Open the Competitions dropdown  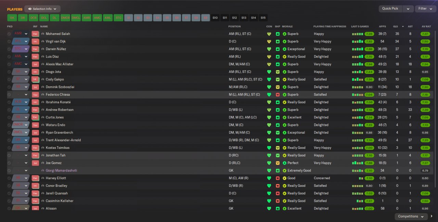[411, 217]
